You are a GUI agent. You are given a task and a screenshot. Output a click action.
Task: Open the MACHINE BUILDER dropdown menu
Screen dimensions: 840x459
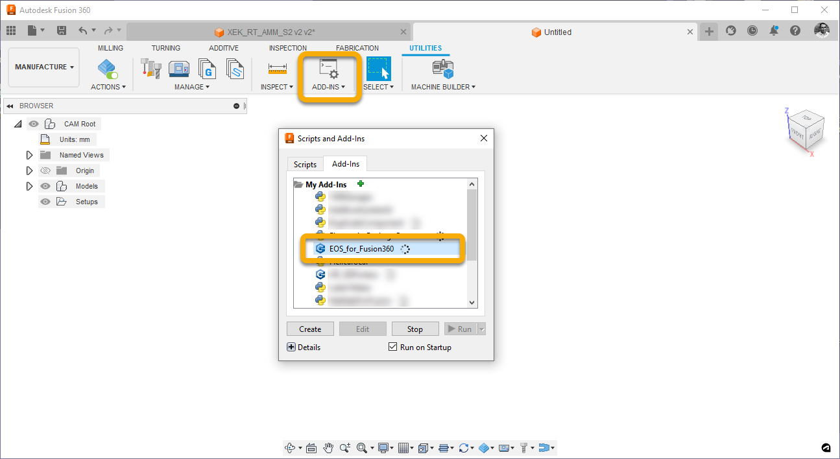[443, 87]
